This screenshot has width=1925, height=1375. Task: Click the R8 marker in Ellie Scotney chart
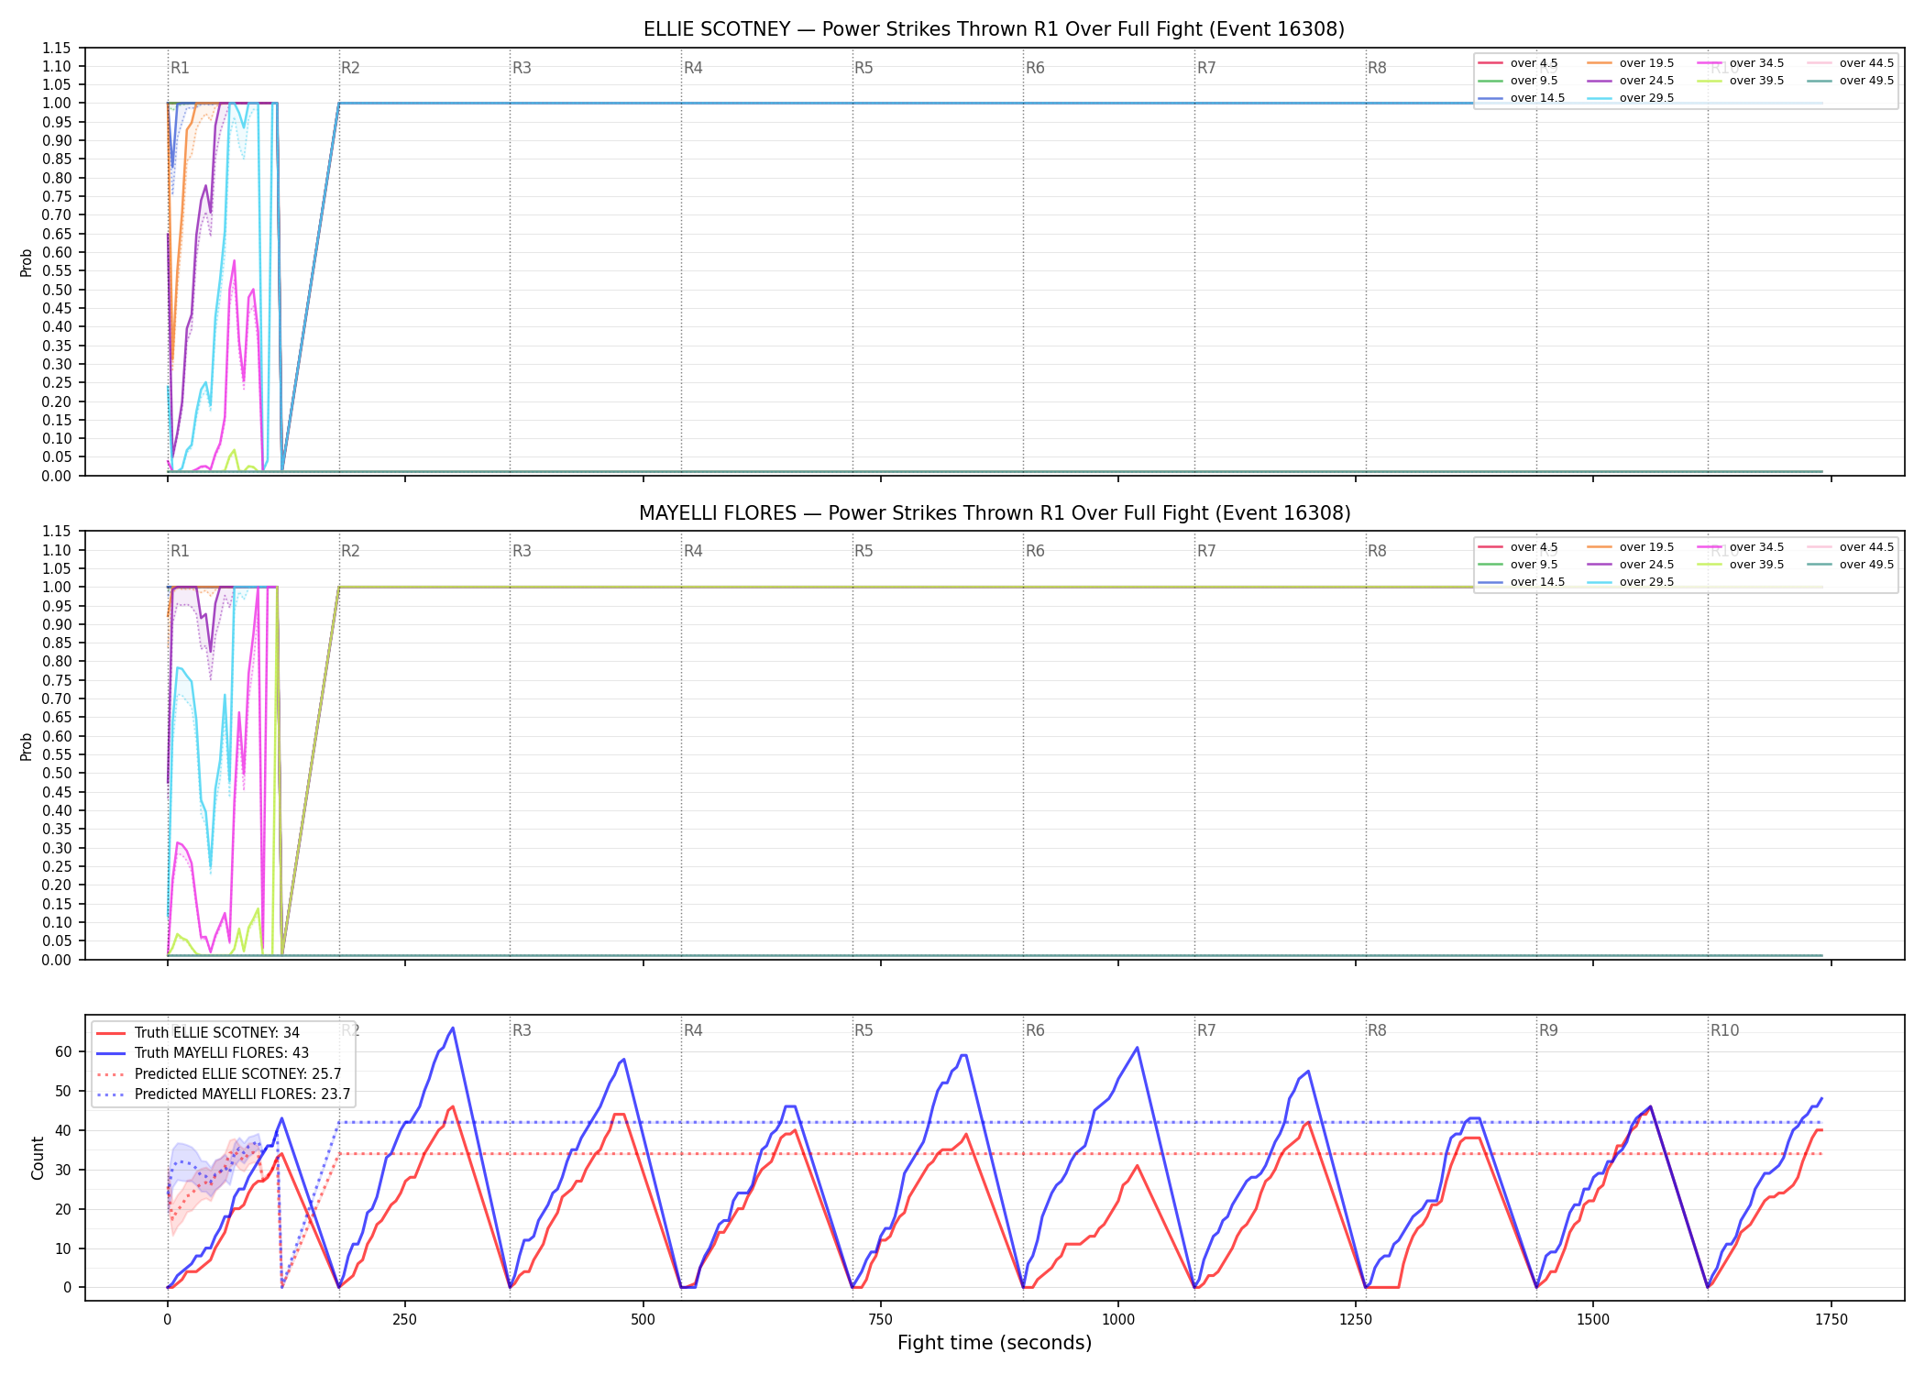click(1377, 68)
